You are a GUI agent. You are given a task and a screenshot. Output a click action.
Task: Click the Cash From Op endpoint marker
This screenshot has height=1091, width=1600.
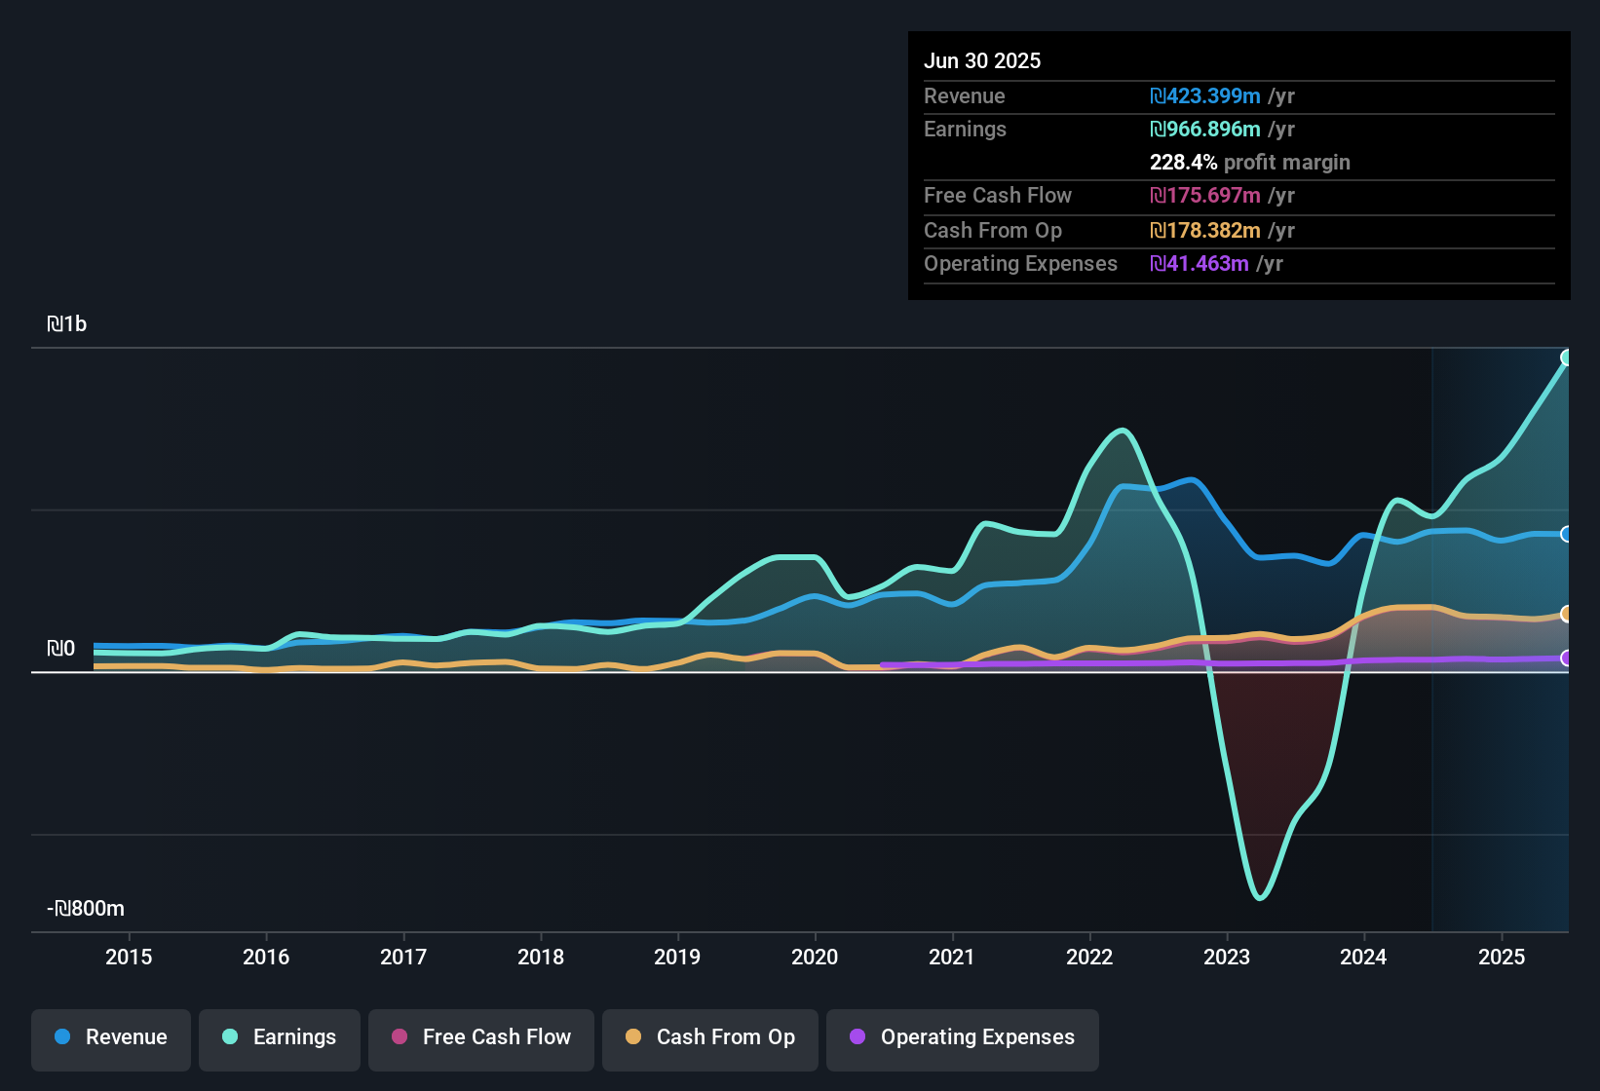[x=1567, y=614]
